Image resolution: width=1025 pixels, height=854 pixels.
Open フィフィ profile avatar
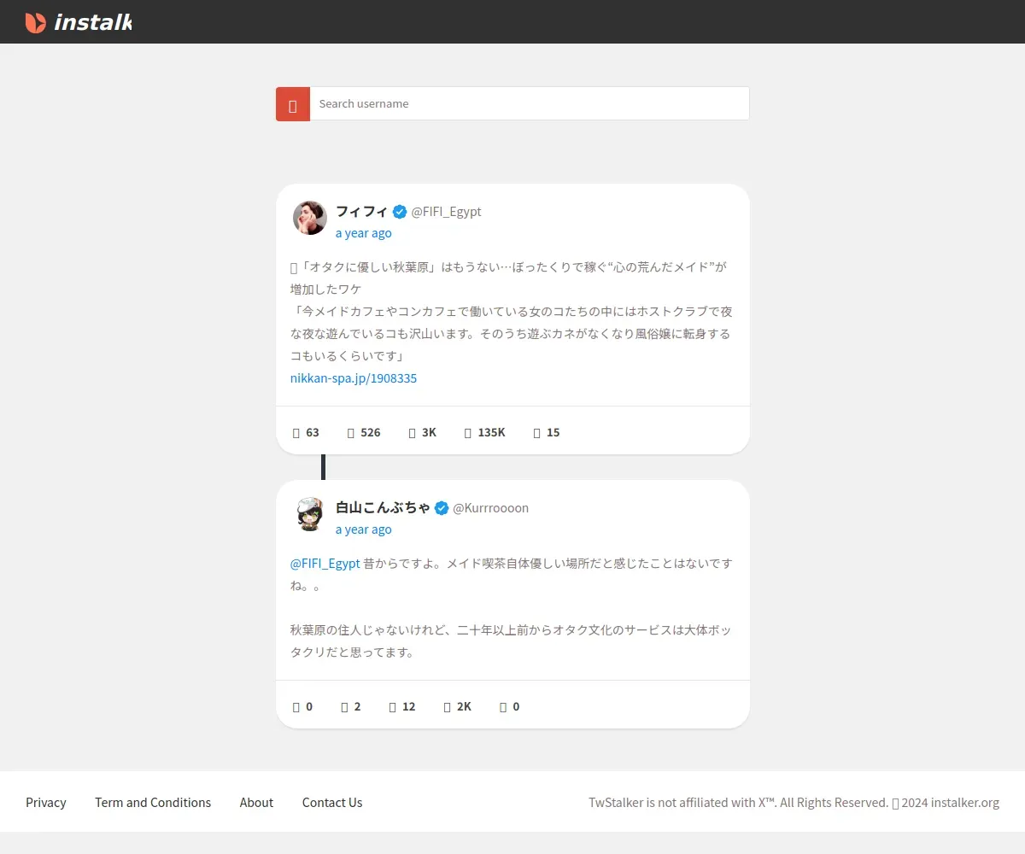310,218
